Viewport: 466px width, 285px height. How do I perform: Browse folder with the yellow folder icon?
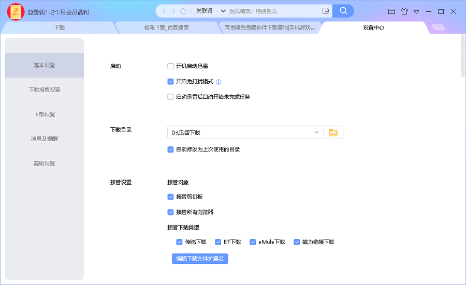(333, 133)
